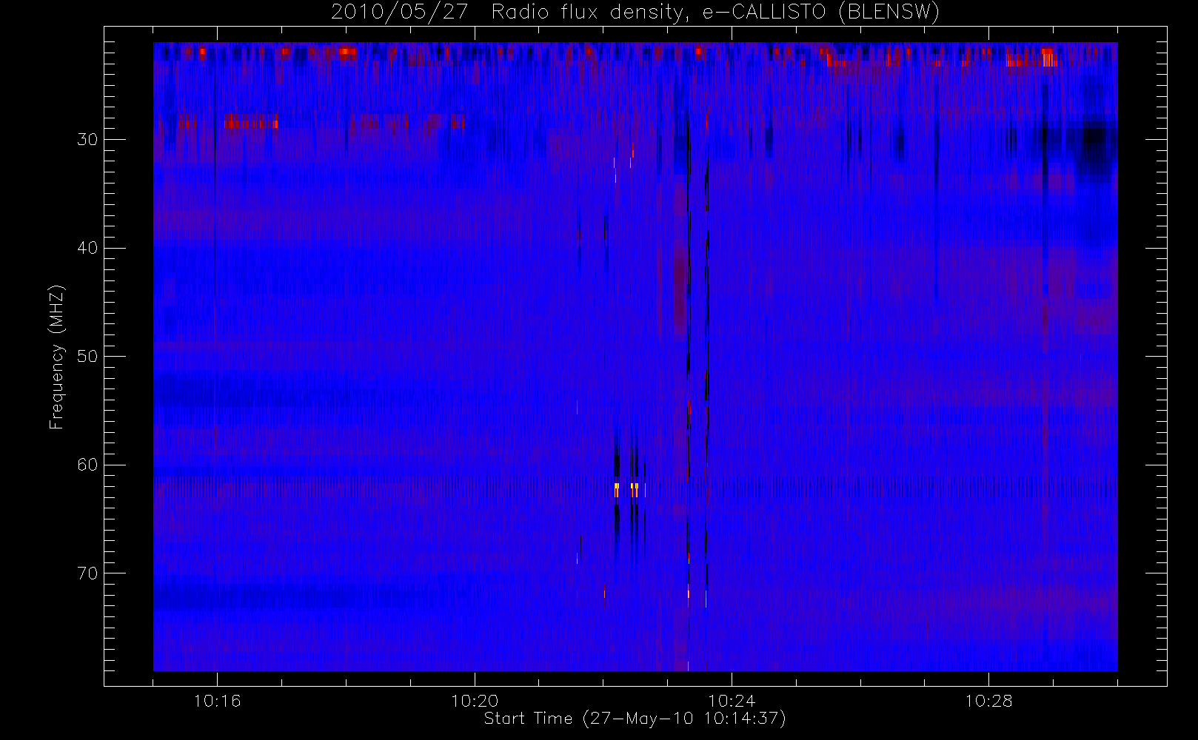Viewport: 1198px width, 740px height.
Task: Click the 10:28 time tick label
Action: 989,701
